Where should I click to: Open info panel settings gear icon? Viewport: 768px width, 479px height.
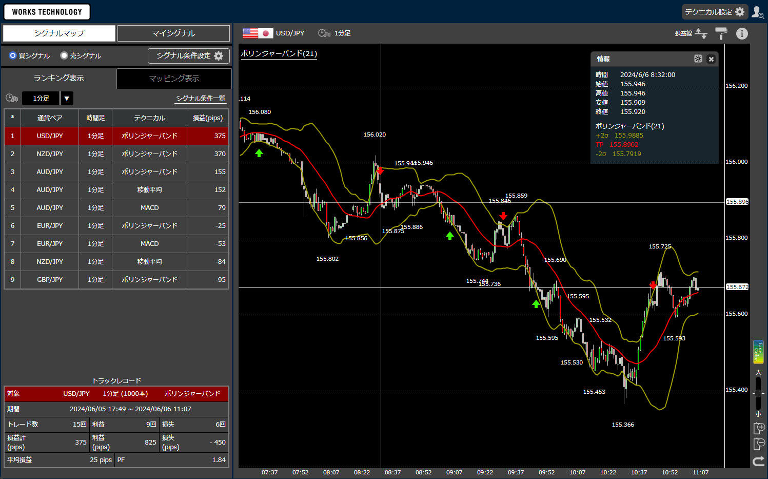[x=698, y=59]
